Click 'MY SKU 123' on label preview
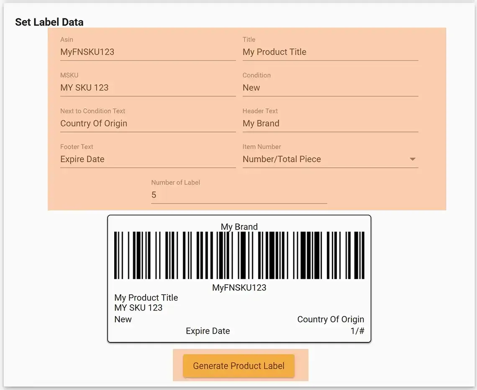Screen dimensions: 477x390 (138, 308)
